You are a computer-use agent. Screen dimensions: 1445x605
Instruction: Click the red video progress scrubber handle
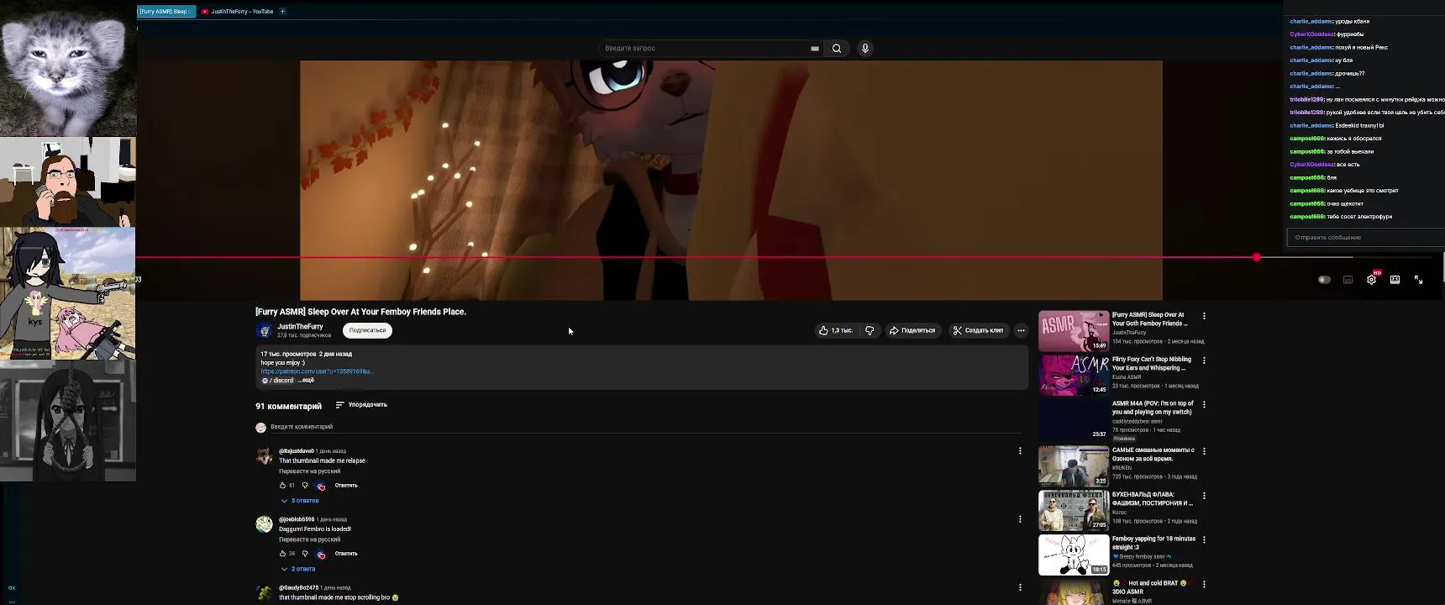coord(1257,257)
